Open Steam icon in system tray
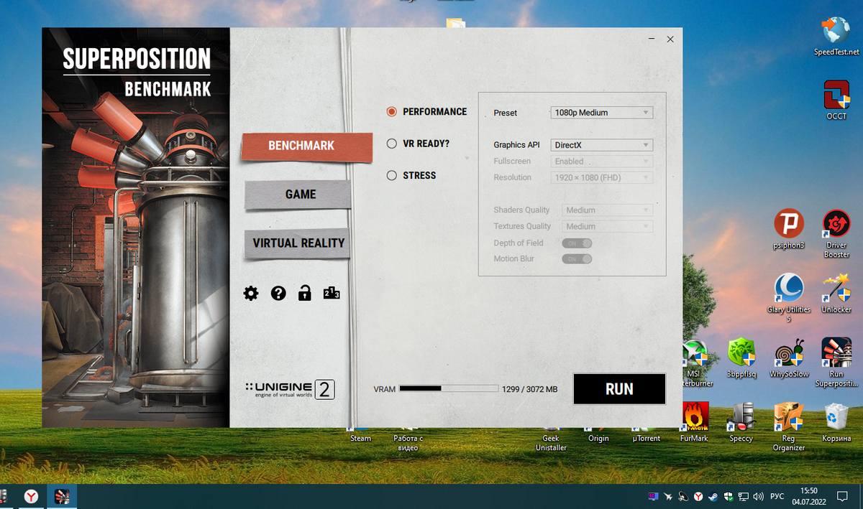The image size is (863, 509). coord(712,496)
